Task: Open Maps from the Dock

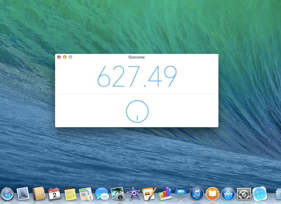Action: pyautogui.click(x=86, y=194)
